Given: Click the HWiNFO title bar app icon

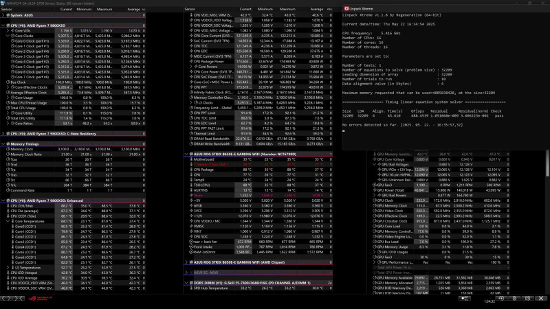Looking at the screenshot, I should [x=3, y=3].
